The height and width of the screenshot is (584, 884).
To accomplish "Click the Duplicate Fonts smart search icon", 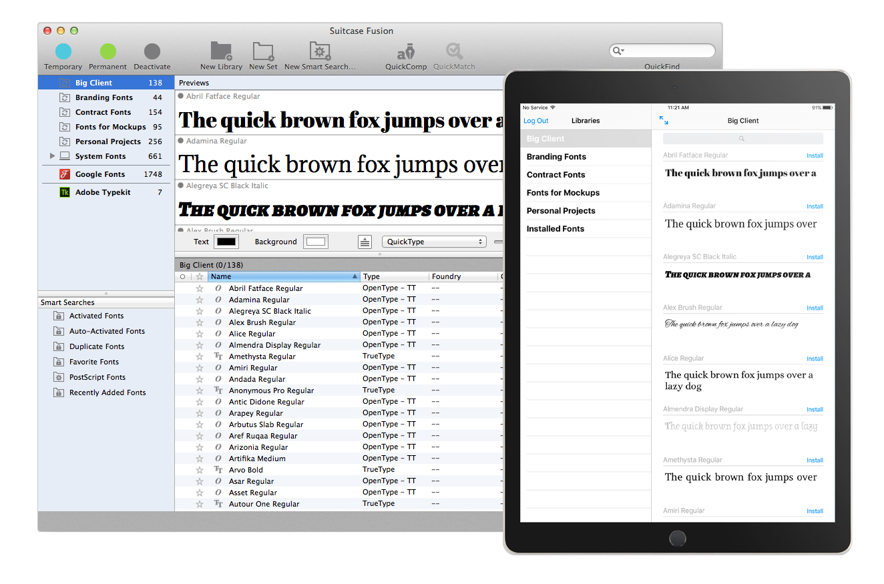I will 59,346.
